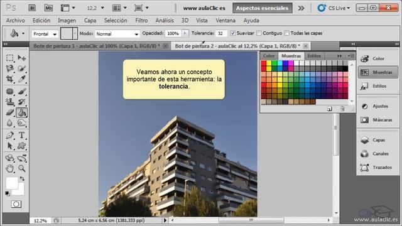Select the Eyedropper tool
The image size is (402, 226).
(x=21, y=79)
